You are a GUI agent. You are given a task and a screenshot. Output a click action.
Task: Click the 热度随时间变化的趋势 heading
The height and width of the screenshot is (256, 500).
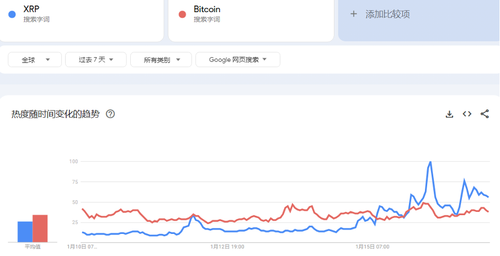[56, 114]
